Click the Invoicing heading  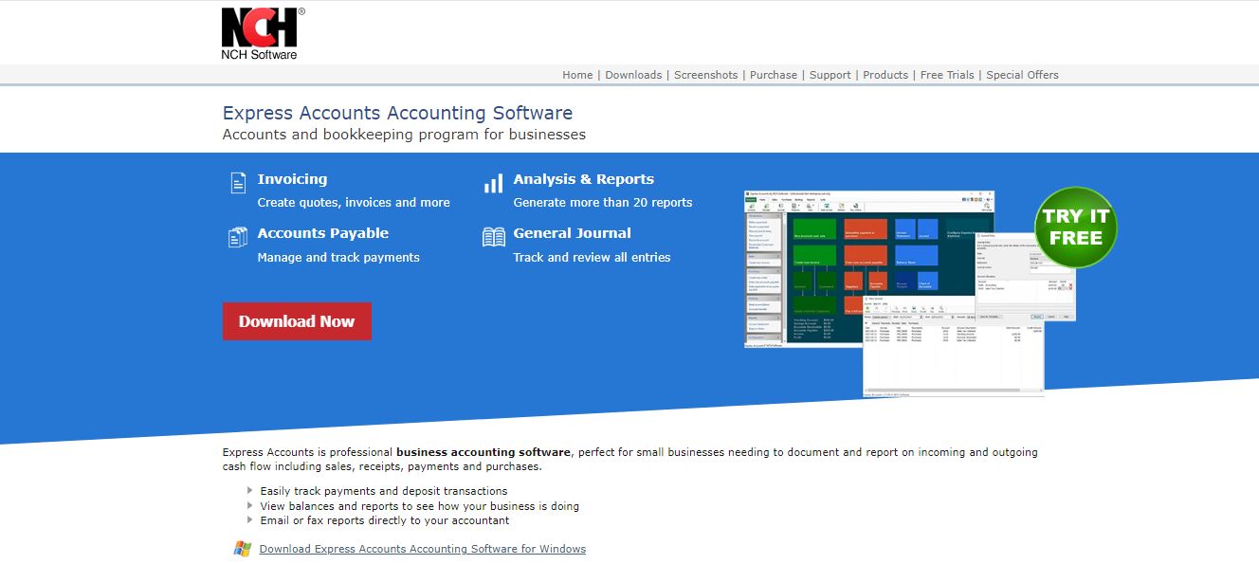coord(292,179)
